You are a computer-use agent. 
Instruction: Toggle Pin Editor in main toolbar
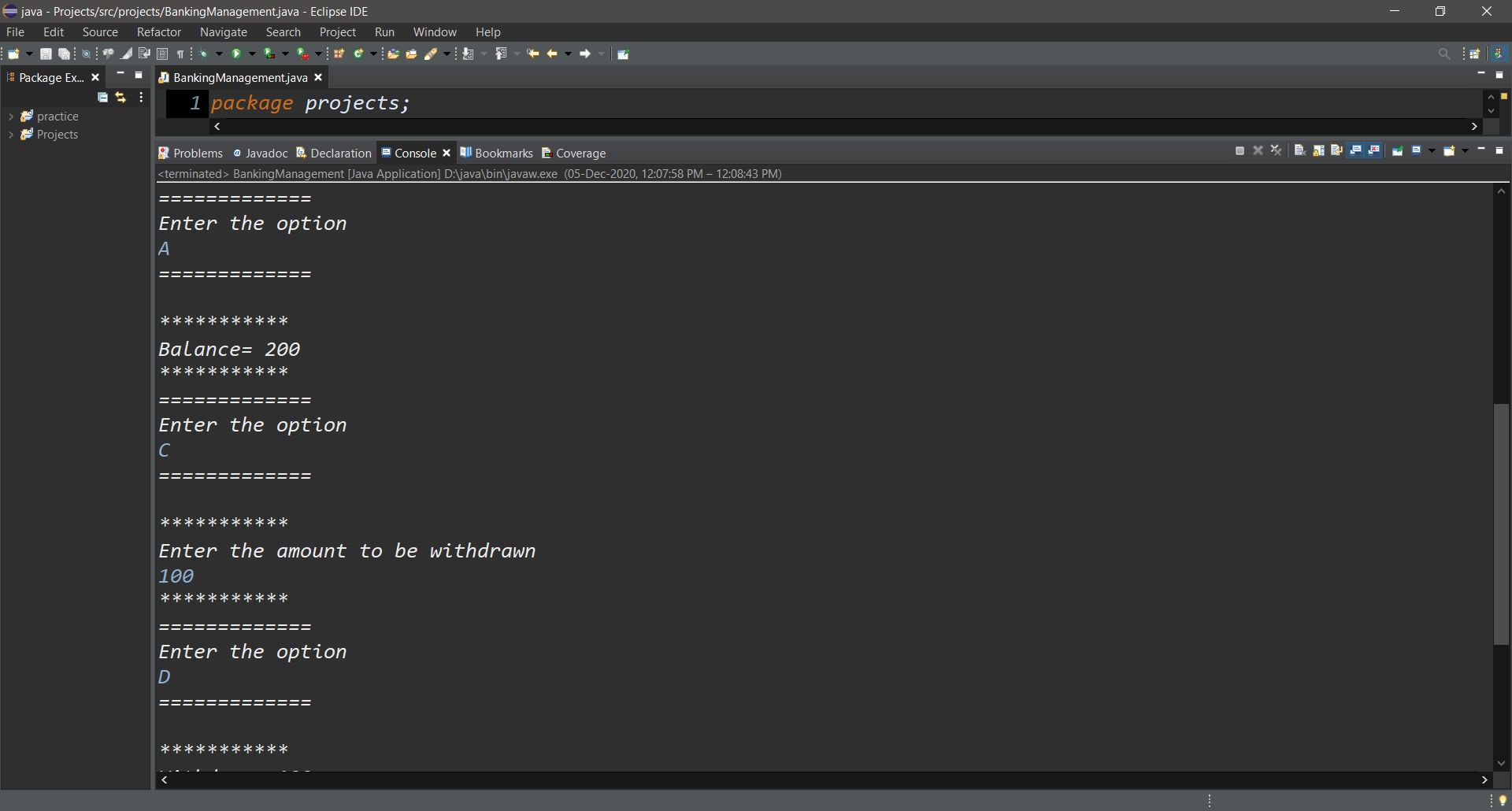pos(623,54)
